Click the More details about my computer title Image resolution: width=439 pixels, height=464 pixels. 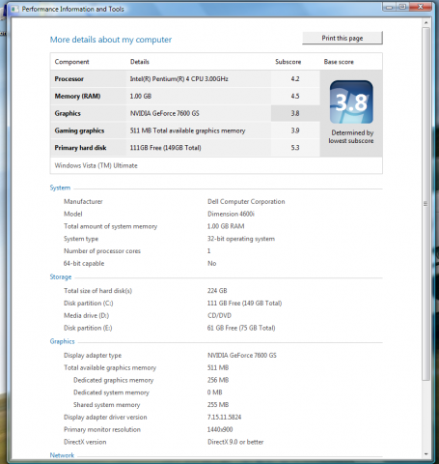(111, 40)
